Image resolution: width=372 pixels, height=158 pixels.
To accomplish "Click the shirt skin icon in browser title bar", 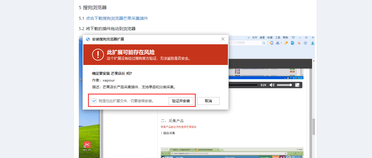I will (293, 38).
